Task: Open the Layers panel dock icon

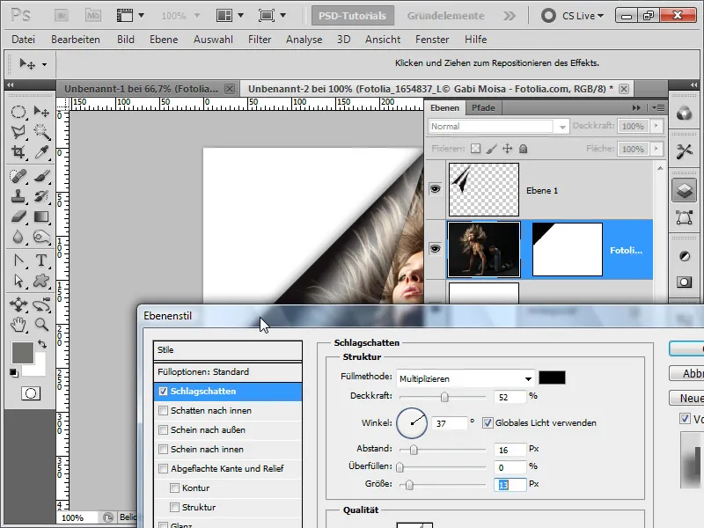Action: click(x=685, y=190)
